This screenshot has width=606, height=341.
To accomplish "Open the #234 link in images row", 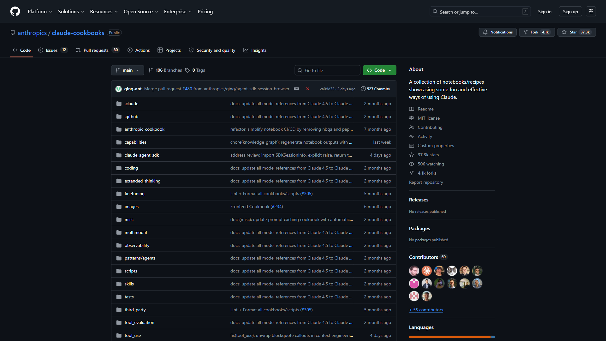I will click(x=276, y=206).
